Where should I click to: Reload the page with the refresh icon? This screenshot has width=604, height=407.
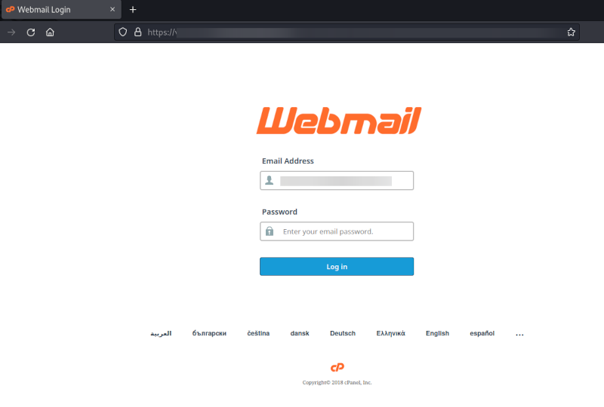(x=31, y=32)
